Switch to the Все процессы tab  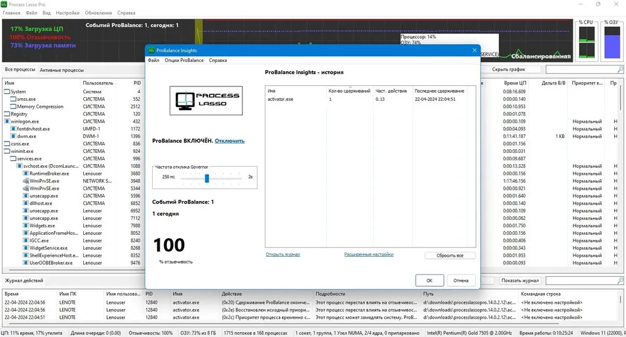point(20,70)
